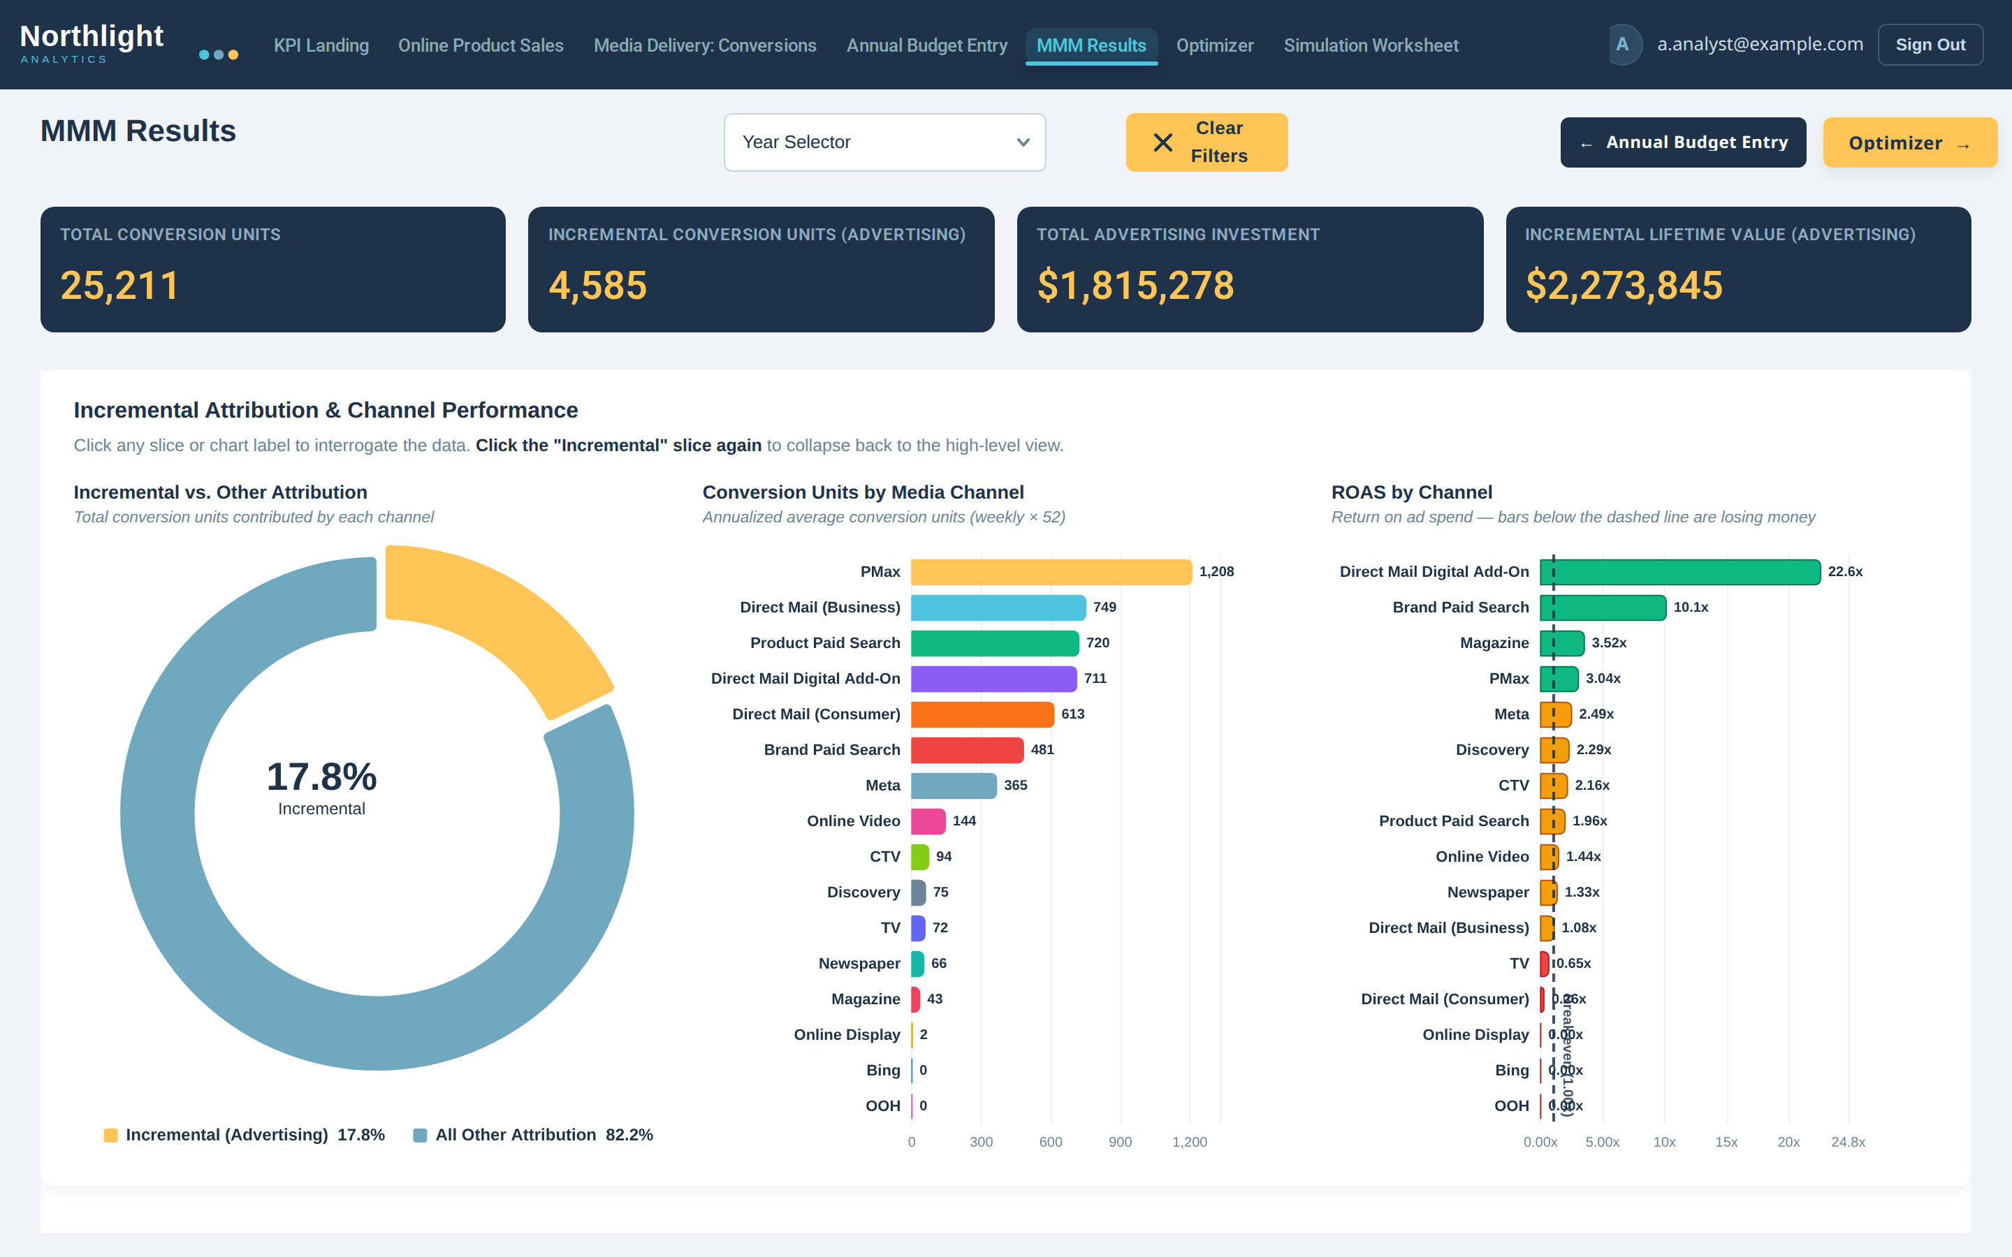
Task: Click Online Display label in conversion chart
Action: click(x=847, y=1035)
